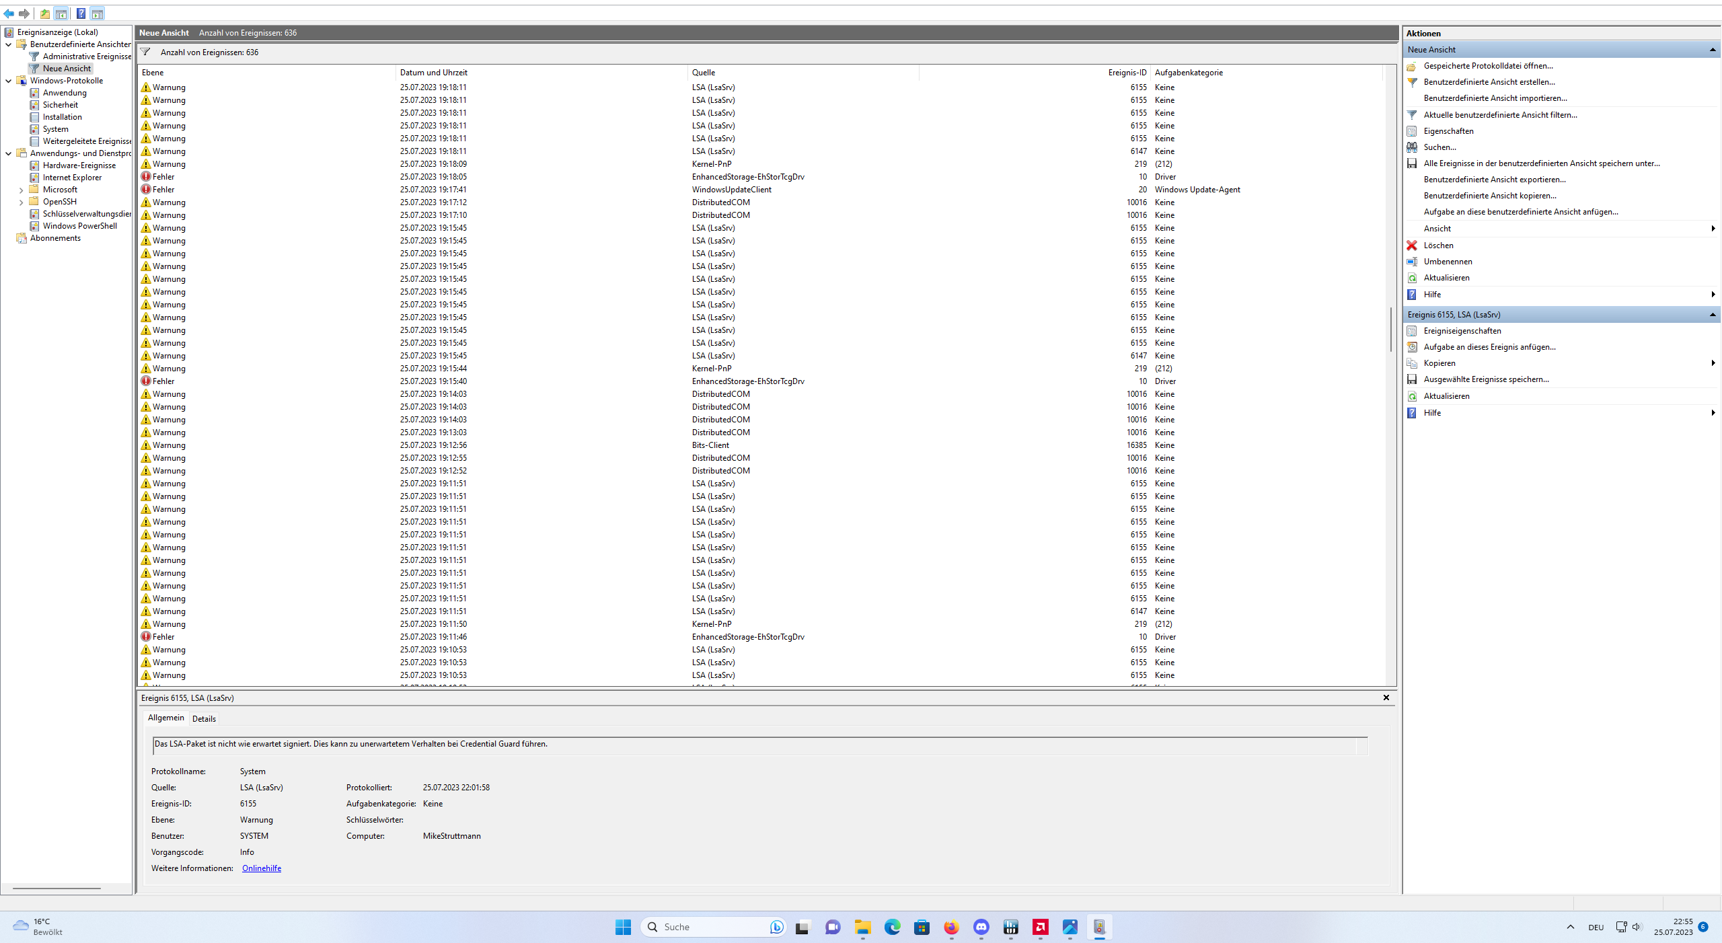The height and width of the screenshot is (943, 1722).
Task: Sort by the Ereignis-ID column header
Action: (1127, 73)
